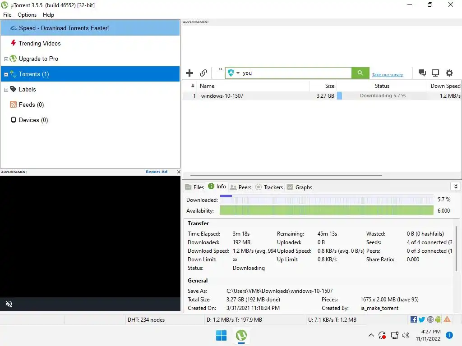Viewport: 462px width, 346px height.
Task: Click the globe web icon in status bar
Action: [x=430, y=319]
